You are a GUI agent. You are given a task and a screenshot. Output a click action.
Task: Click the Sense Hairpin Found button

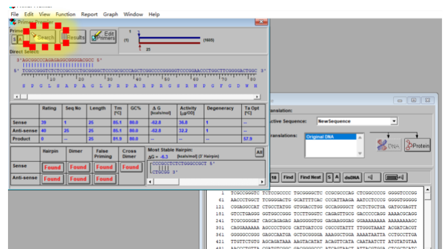point(52,167)
